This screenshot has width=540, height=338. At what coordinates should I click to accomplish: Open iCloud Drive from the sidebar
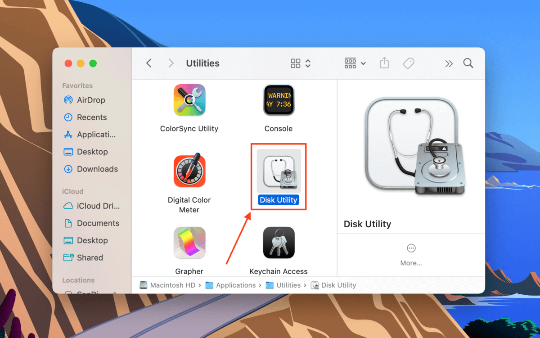pyautogui.click(x=98, y=206)
